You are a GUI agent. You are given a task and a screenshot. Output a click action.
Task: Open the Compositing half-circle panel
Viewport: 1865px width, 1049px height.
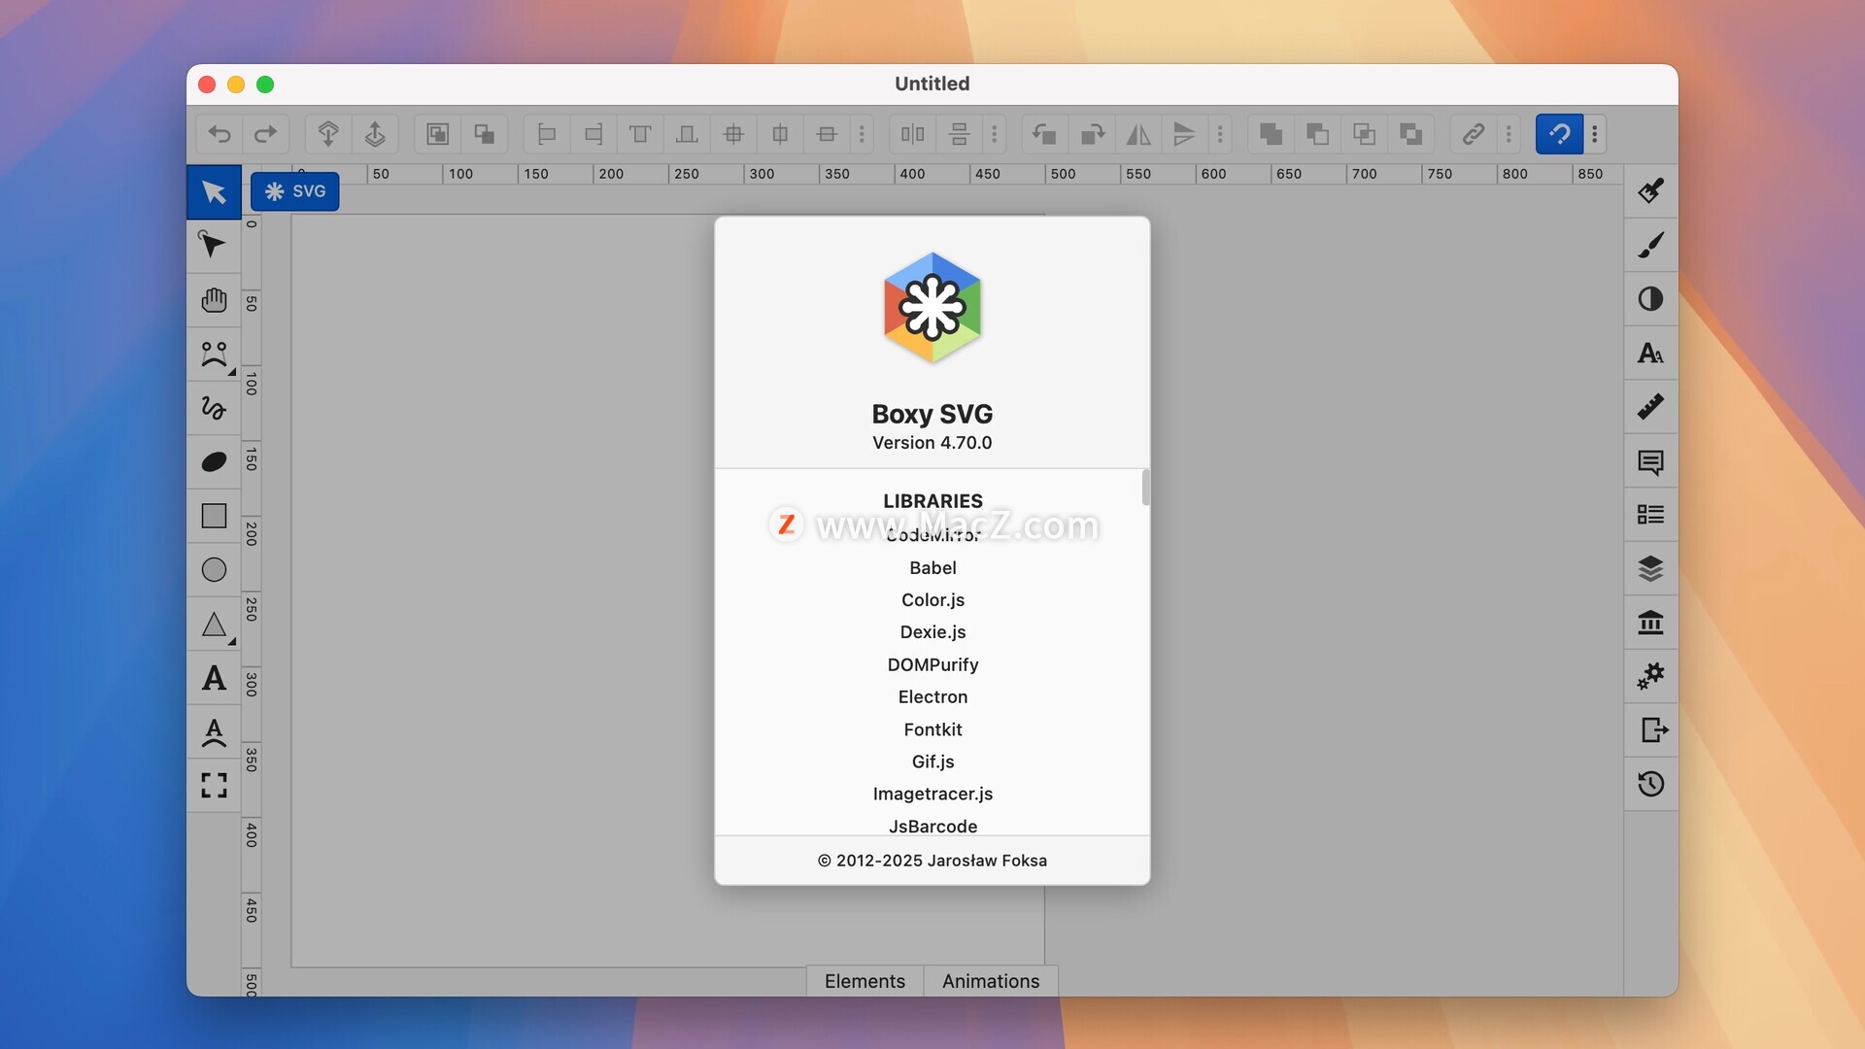coord(1650,298)
